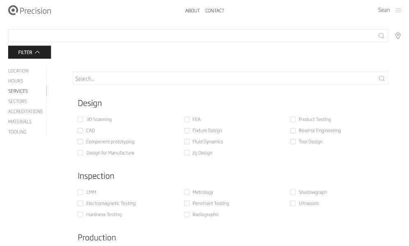
Task: Click the top search bar magnifier icon
Action: click(x=381, y=36)
